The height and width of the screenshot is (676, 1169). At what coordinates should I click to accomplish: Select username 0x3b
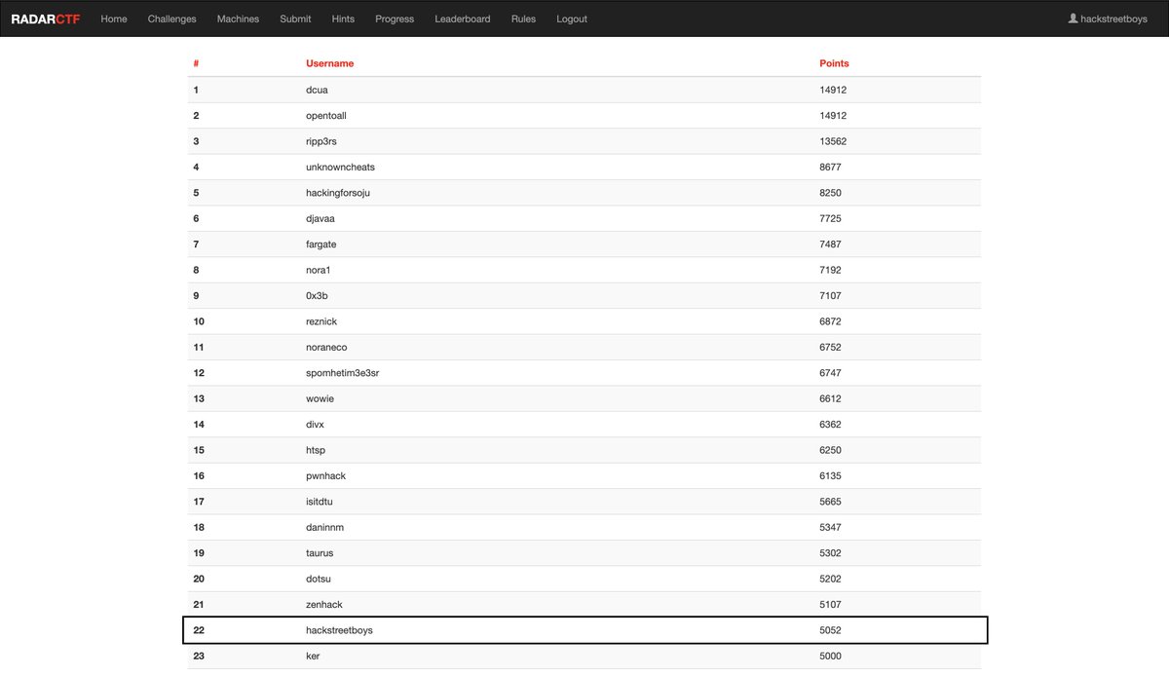(318, 295)
